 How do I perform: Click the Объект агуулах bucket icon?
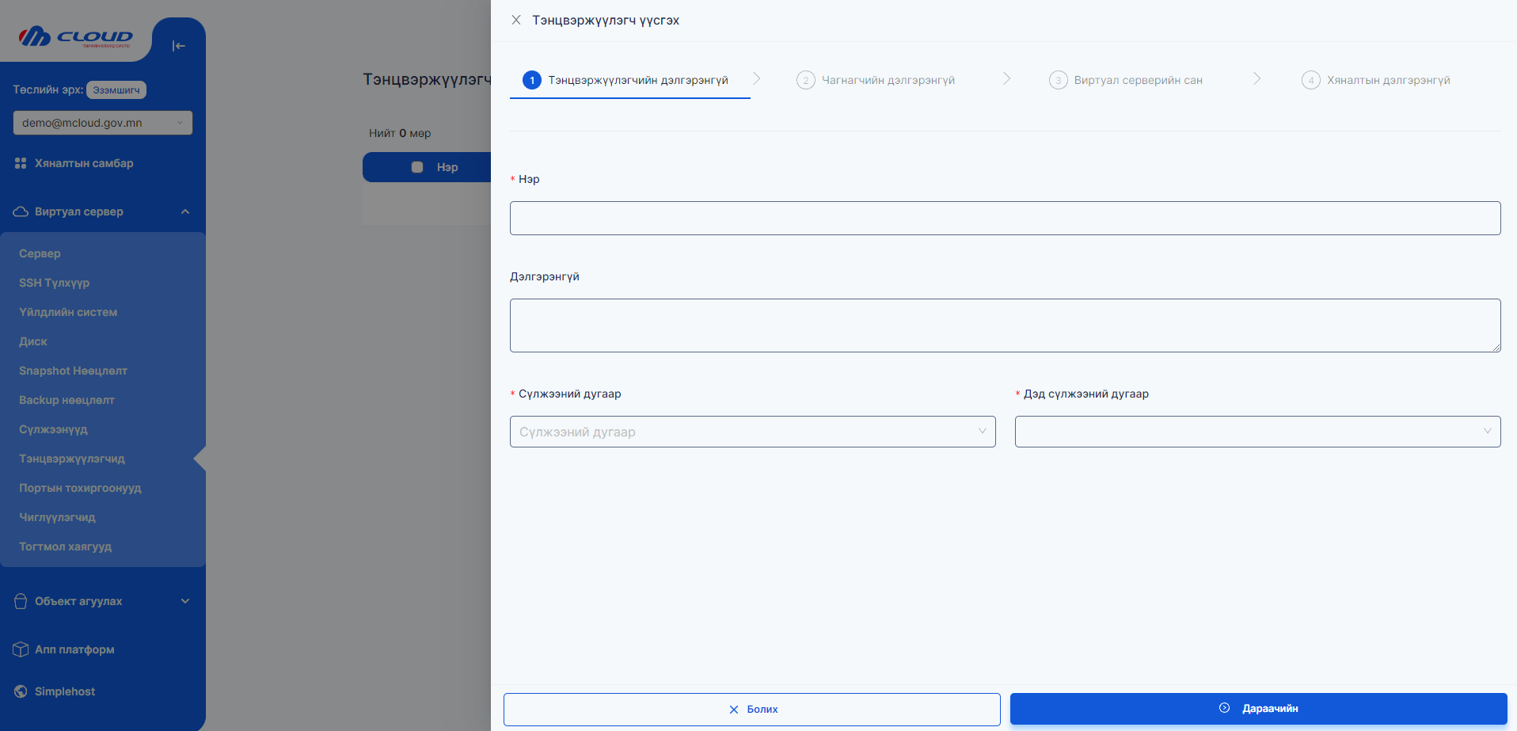(x=21, y=601)
